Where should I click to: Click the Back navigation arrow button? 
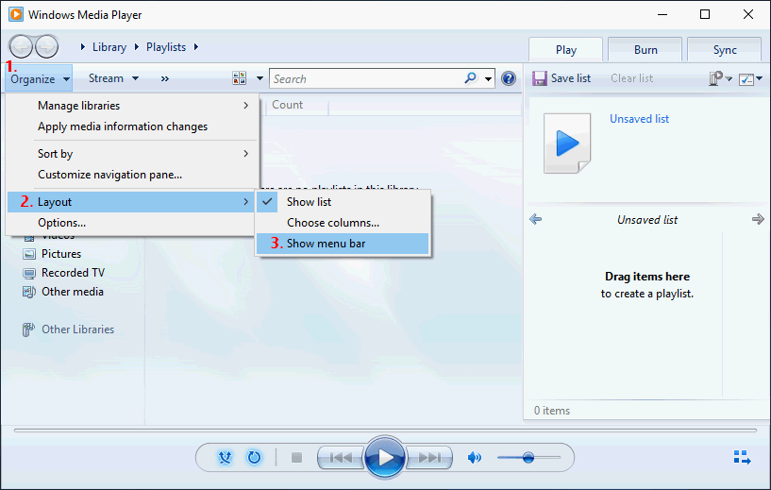[x=21, y=47]
